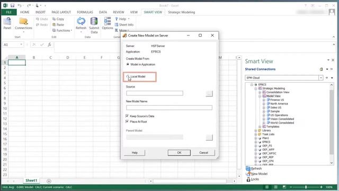
Task: Open the Sheet1 worksheet tab
Action: point(31,180)
